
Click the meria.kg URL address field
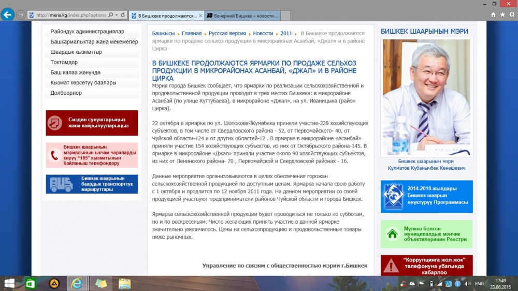click(70, 15)
